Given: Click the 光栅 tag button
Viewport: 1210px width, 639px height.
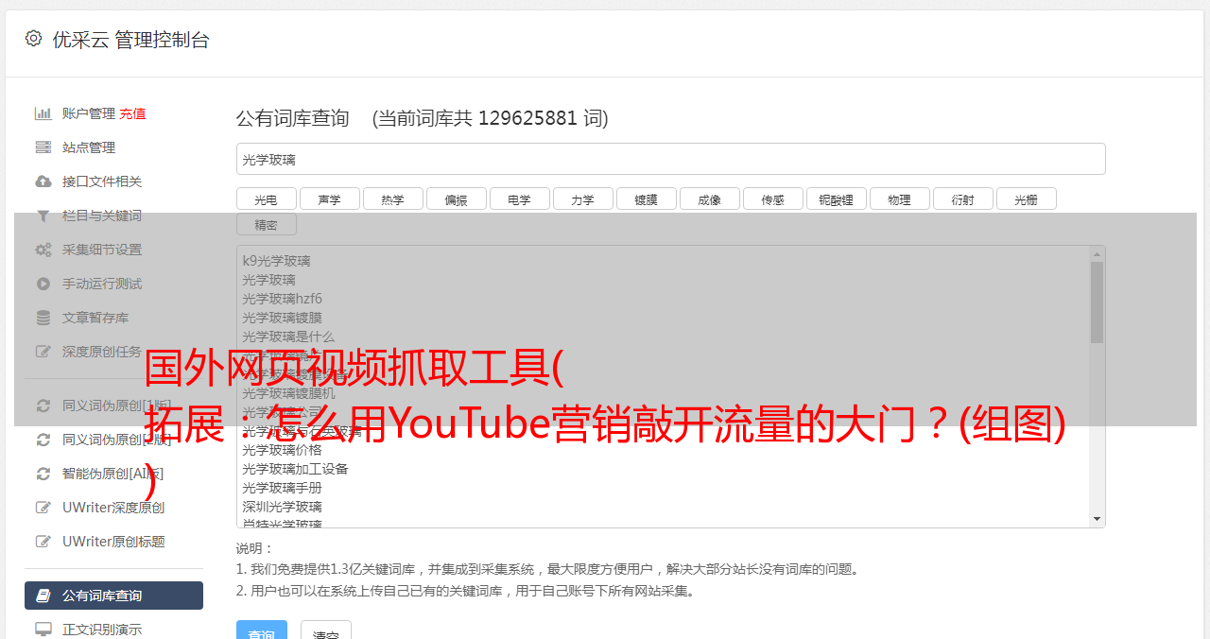Looking at the screenshot, I should [x=1026, y=199].
